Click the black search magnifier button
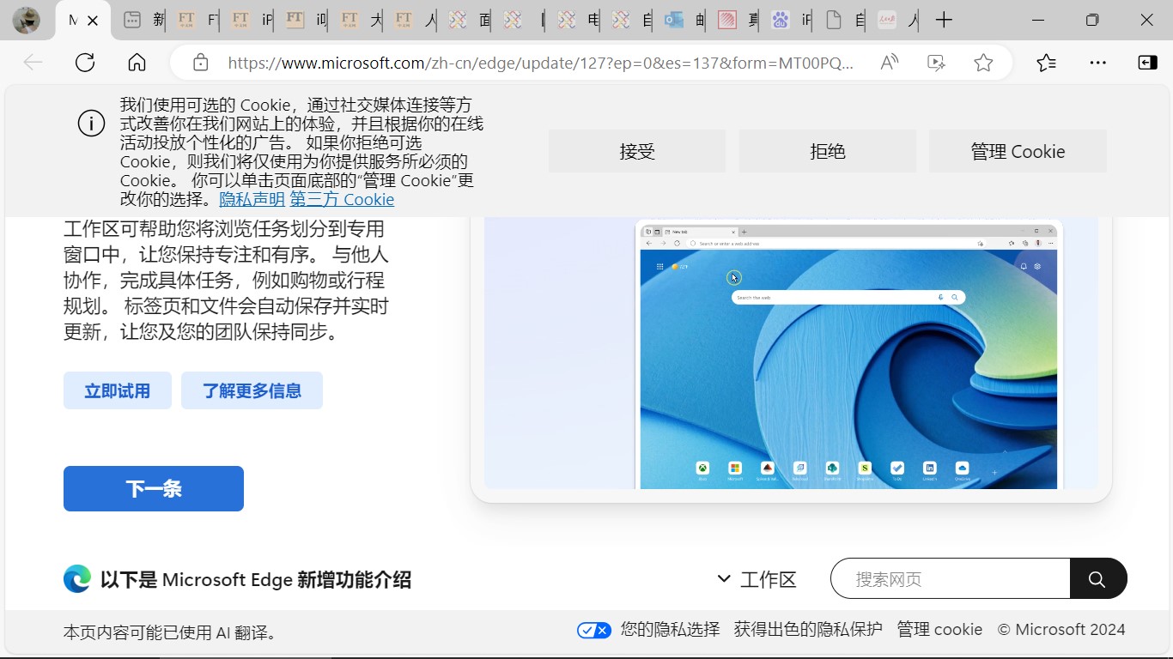The height and width of the screenshot is (659, 1173). click(x=1097, y=579)
